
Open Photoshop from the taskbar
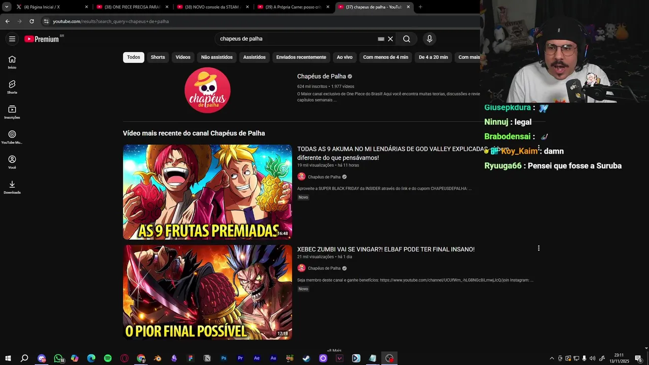click(x=224, y=358)
